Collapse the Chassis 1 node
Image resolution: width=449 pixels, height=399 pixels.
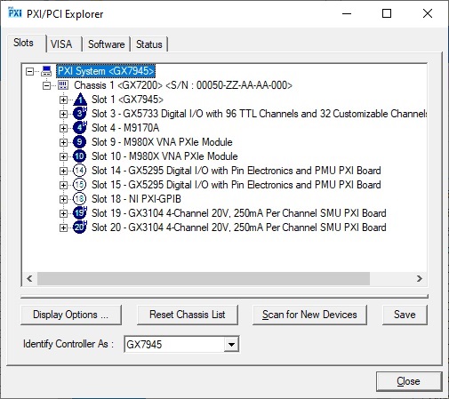pos(46,85)
